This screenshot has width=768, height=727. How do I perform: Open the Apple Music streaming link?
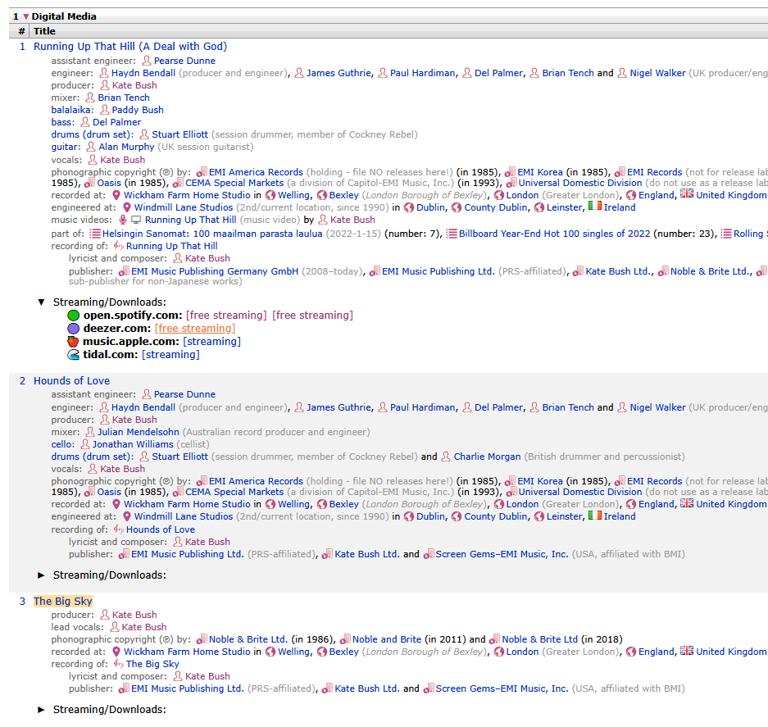(x=211, y=342)
